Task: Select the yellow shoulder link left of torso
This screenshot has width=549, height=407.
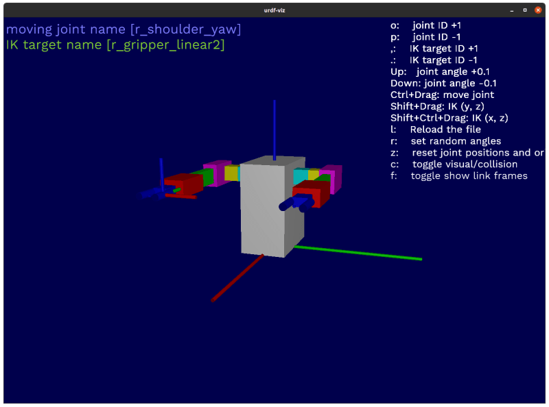Action: coord(231,173)
